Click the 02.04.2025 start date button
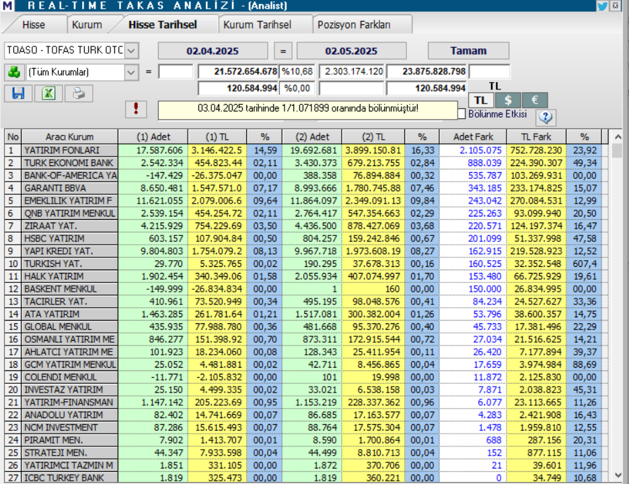629x484 pixels. 213,51
